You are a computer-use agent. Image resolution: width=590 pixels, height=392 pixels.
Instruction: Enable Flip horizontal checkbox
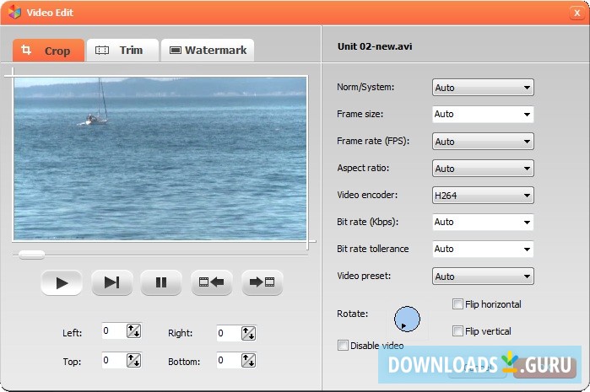tap(457, 304)
